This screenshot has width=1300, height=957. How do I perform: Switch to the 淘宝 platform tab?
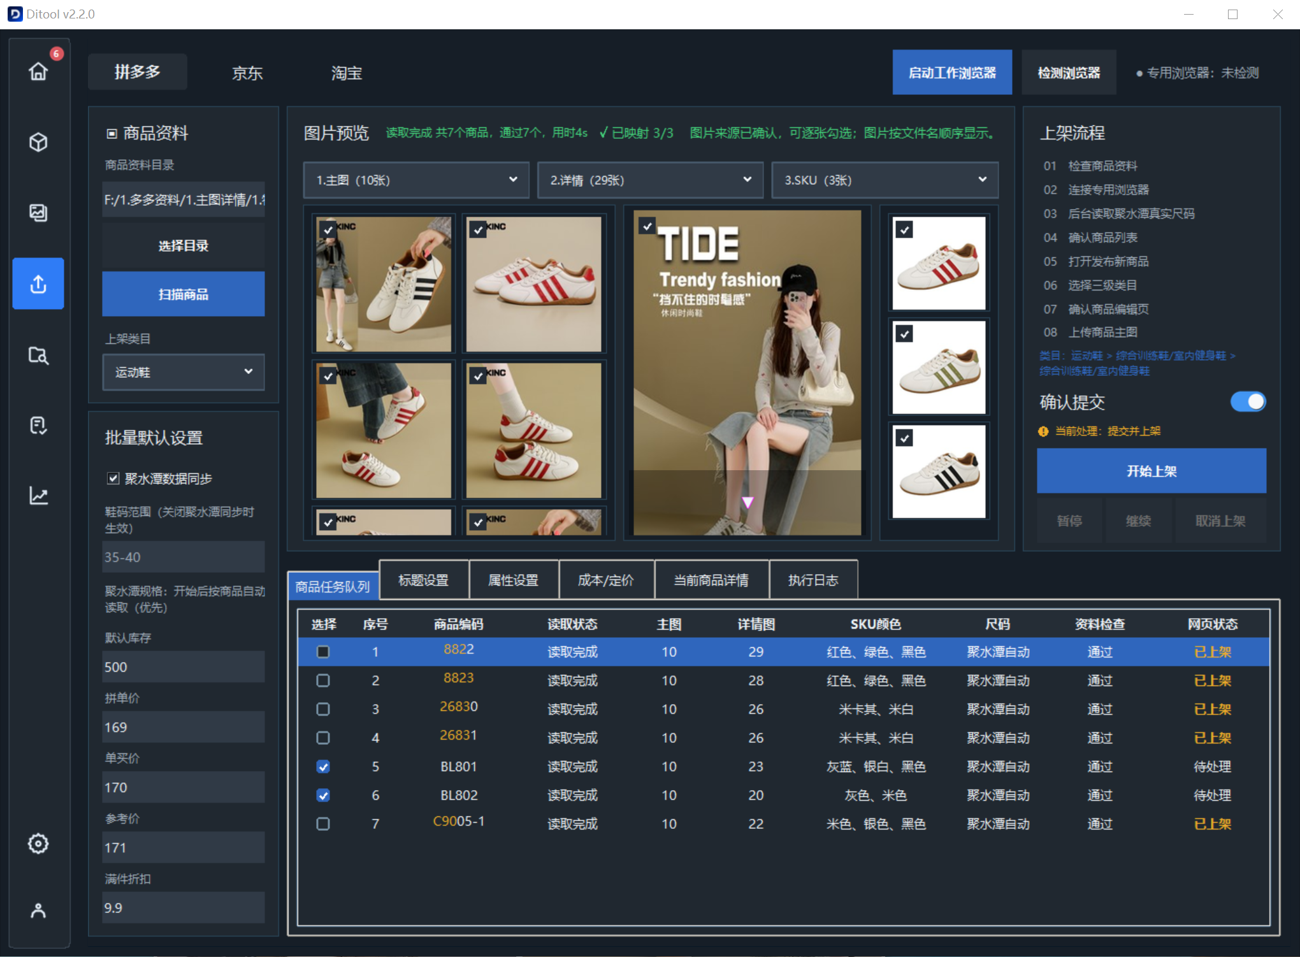pyautogui.click(x=347, y=73)
